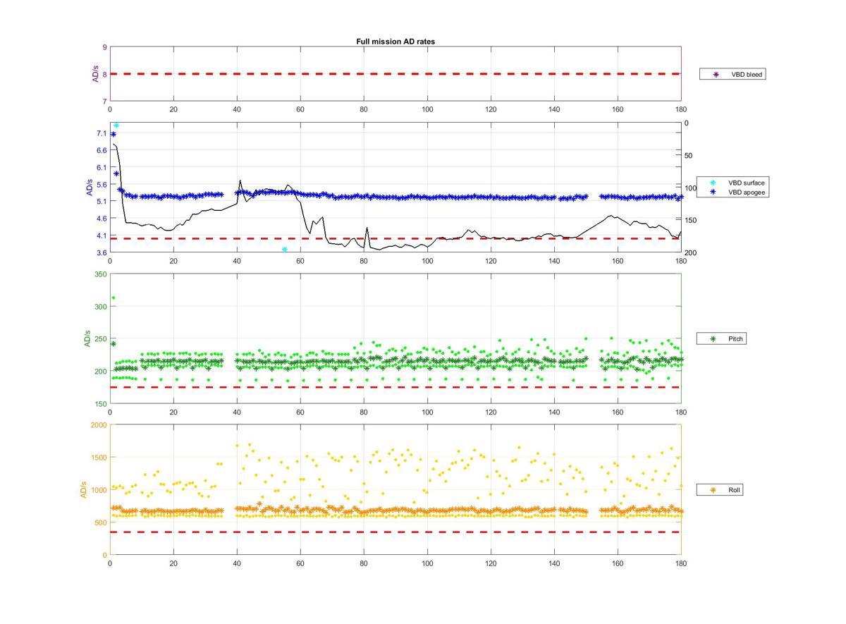846x624 pixels.
Task: Click the '3.6' y-axis tick label
Action: (102, 252)
